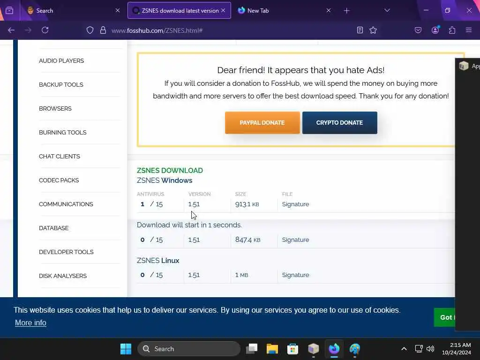Open Signature link for ZSNES Linux file
Screen dimensions: 480x360
(x=295, y=275)
